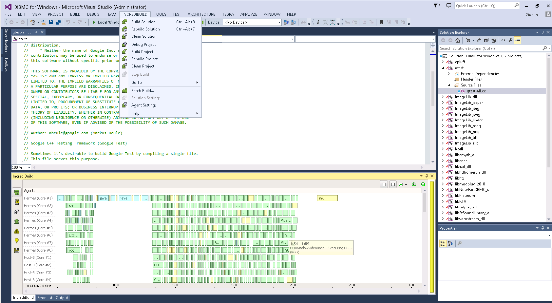Click the Save file toolbar icon

(51, 22)
